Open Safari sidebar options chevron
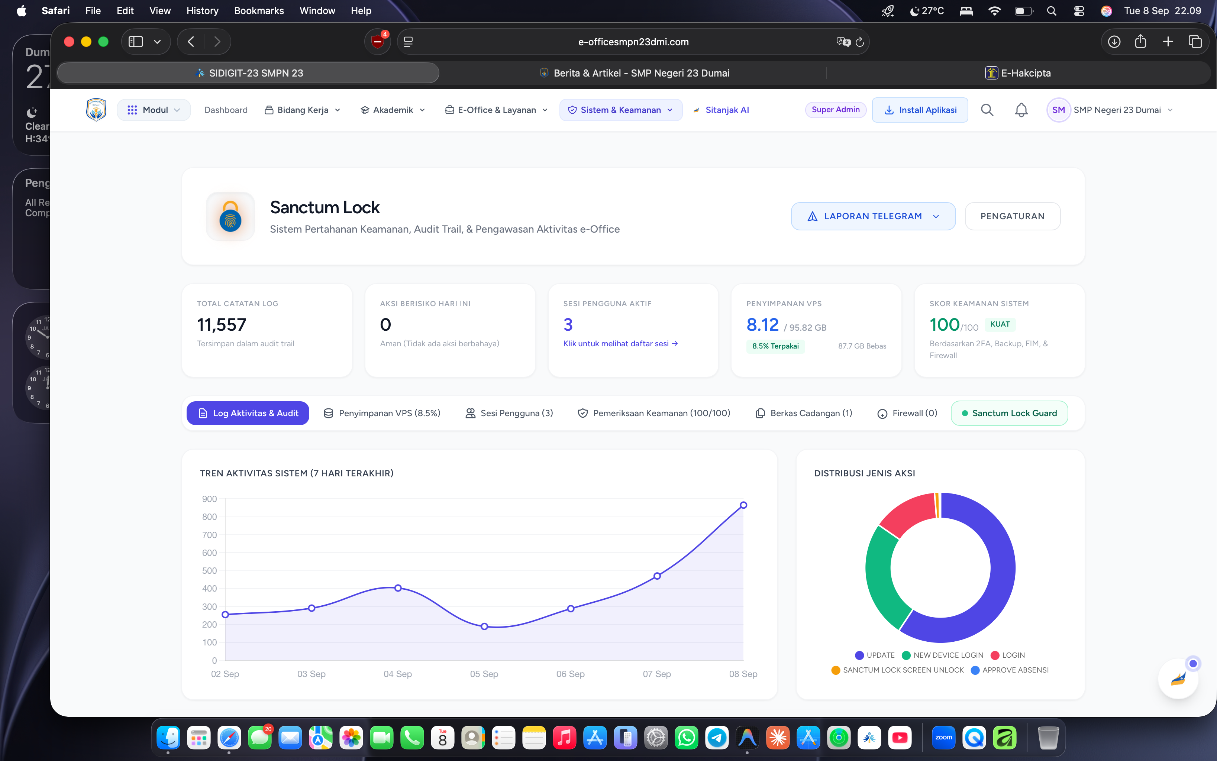 157,42
